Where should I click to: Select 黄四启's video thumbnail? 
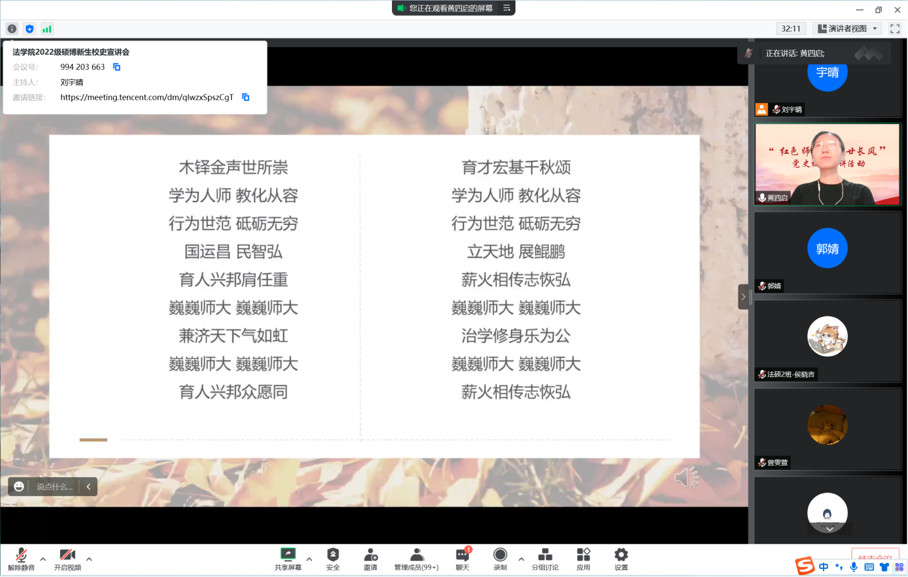(x=827, y=164)
